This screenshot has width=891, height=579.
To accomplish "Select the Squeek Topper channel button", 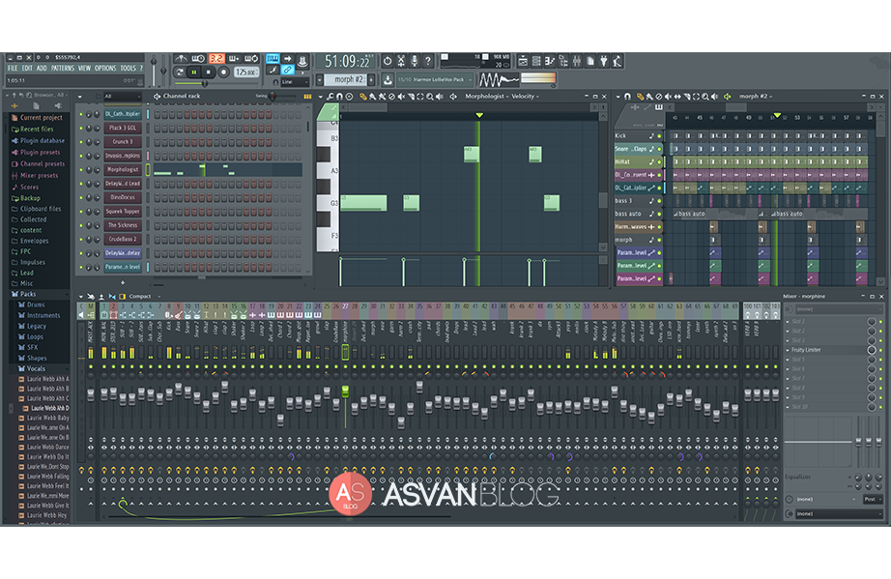I will (123, 212).
